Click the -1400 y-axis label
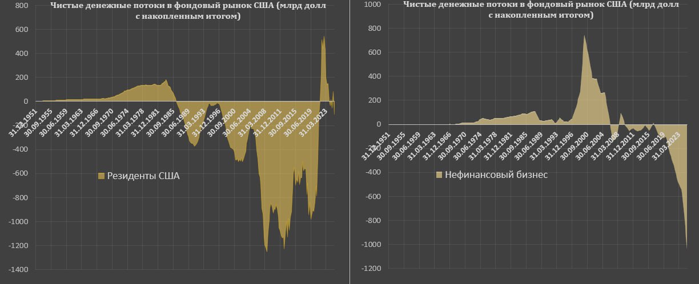The height and width of the screenshot is (284, 699). tap(17, 270)
